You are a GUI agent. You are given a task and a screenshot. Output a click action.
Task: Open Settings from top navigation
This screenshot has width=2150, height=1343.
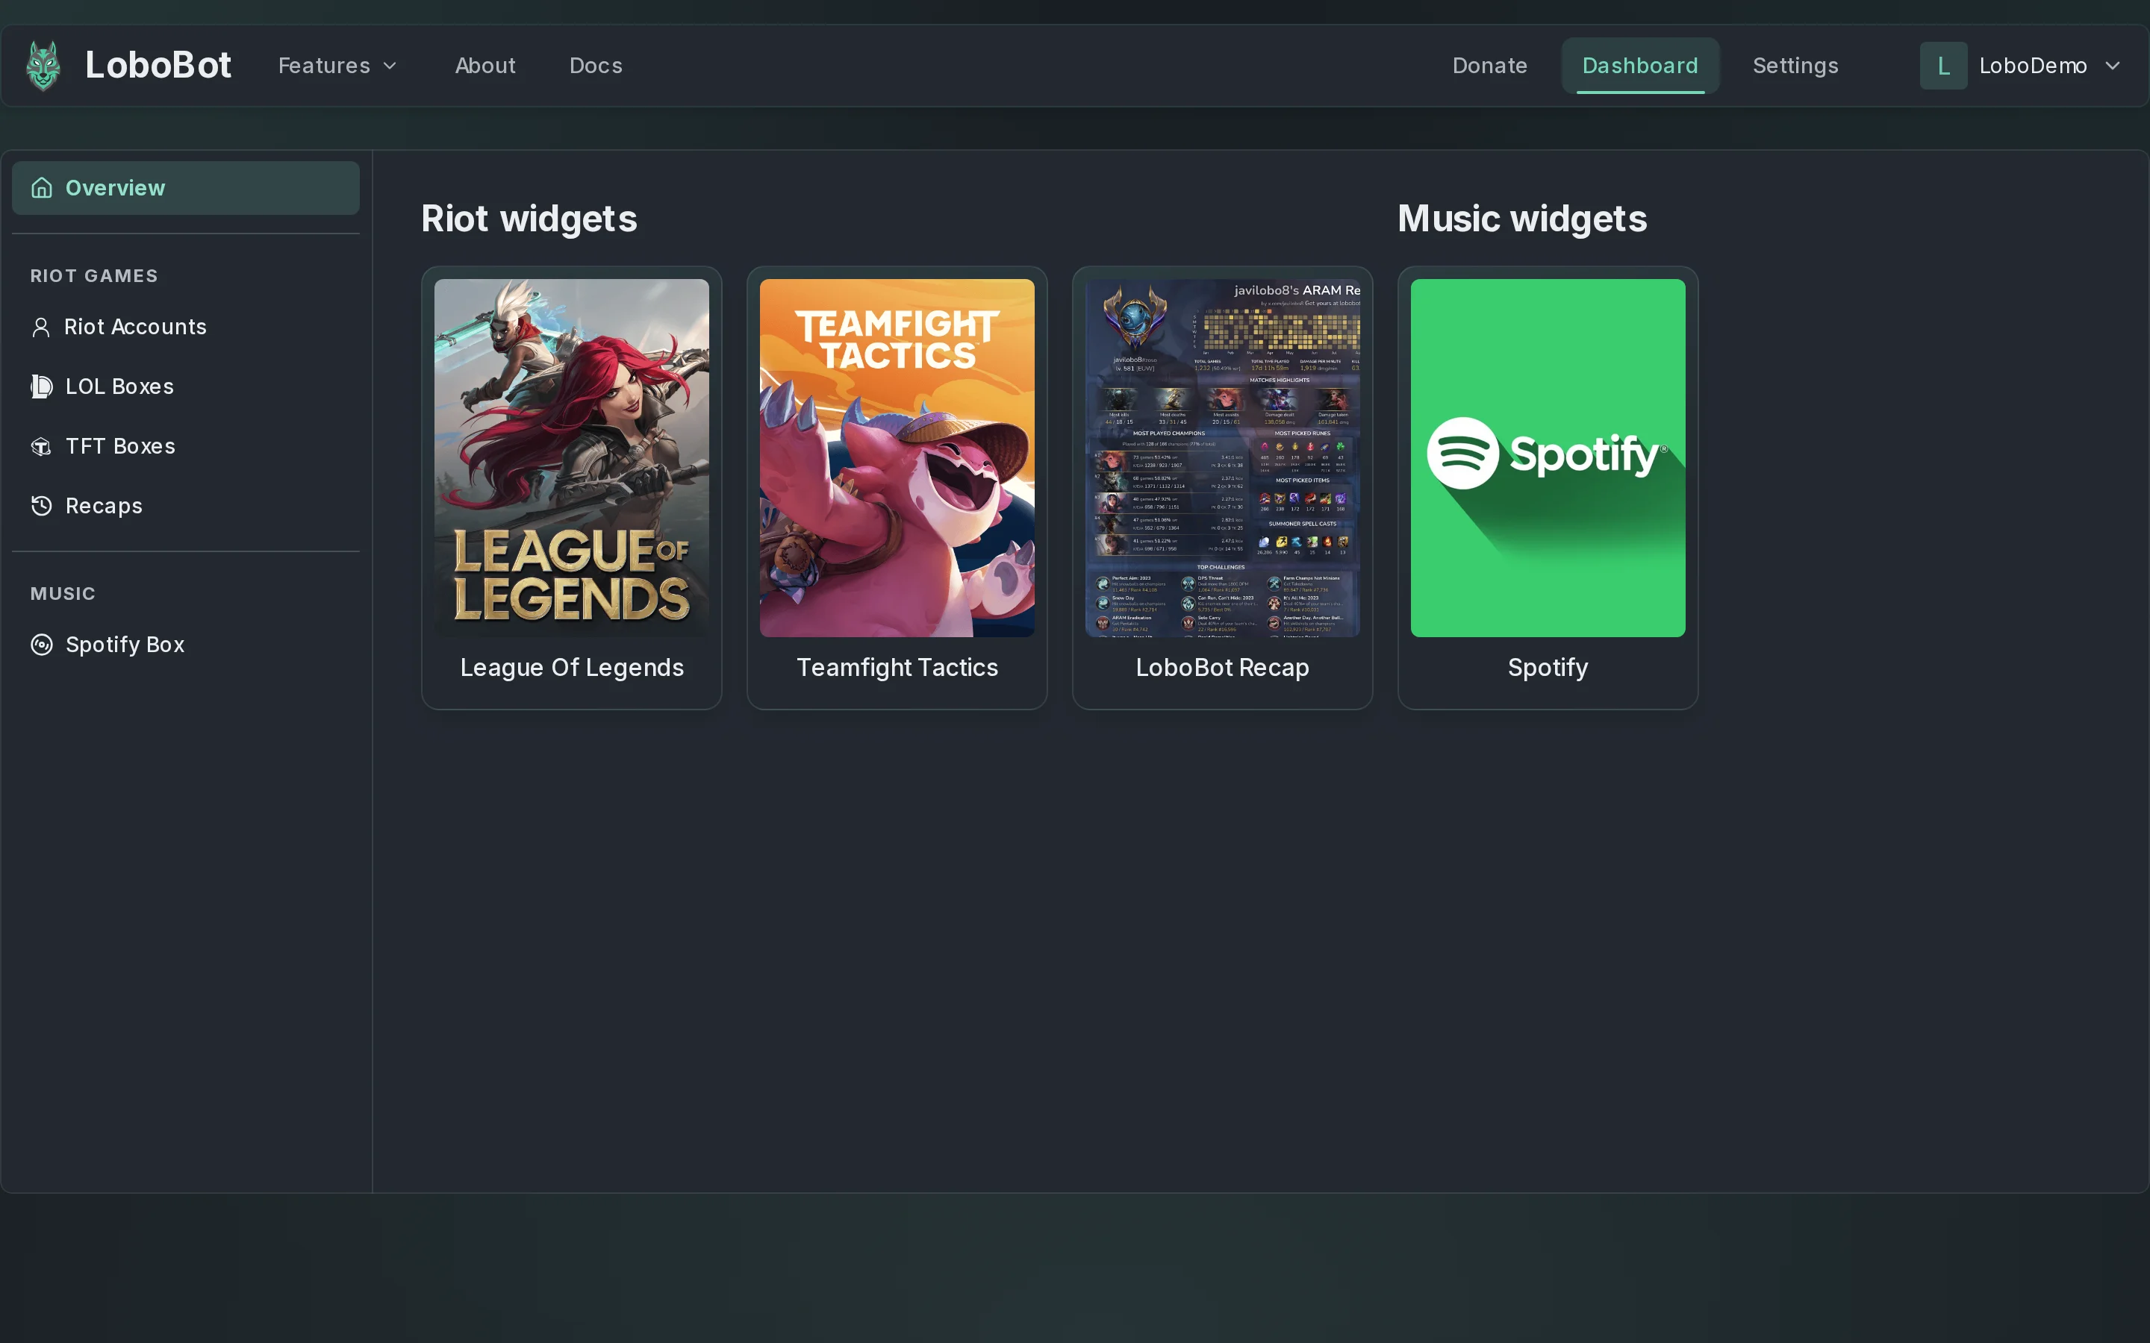click(1795, 66)
